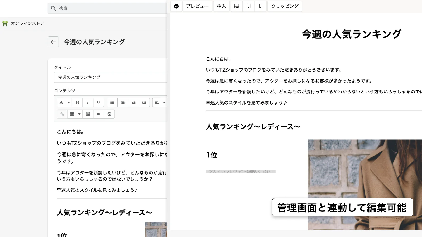This screenshot has height=237, width=422.
Task: Click the preview 1位 heading
Action: [212, 155]
